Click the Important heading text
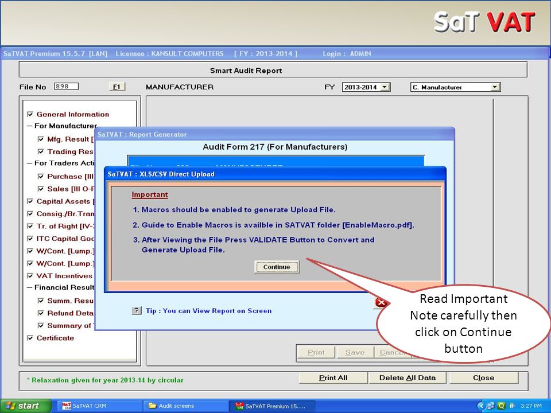Screen dimensions: 551x413 pyautogui.click(x=150, y=194)
